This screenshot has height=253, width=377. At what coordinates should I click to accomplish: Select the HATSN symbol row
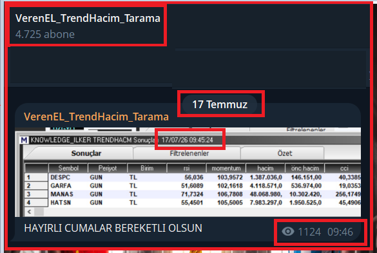(192, 203)
